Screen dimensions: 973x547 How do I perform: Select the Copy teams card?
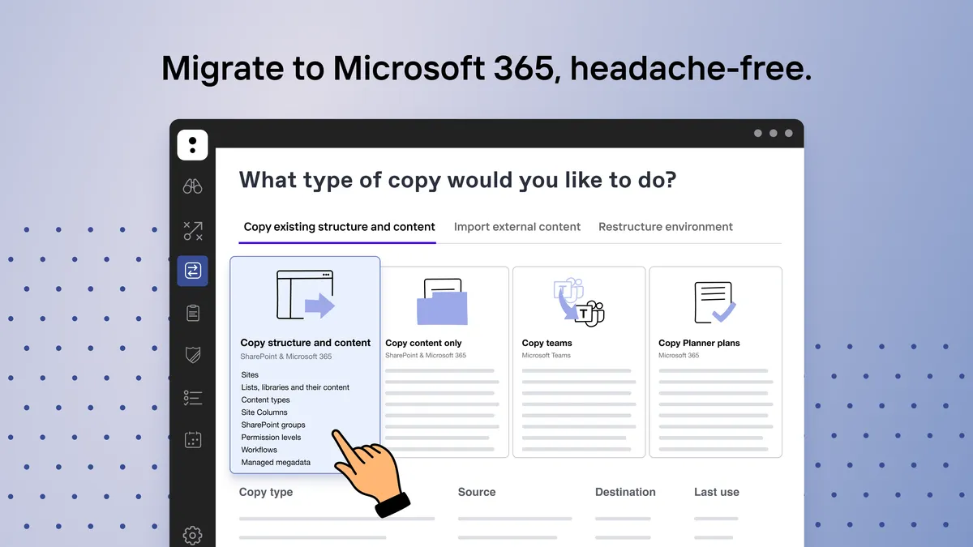(x=579, y=361)
